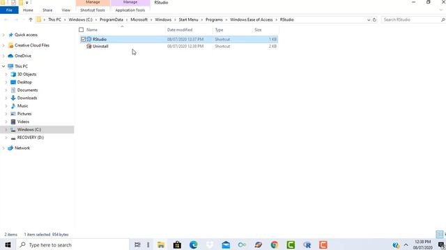This screenshot has width=446, height=250.
Task: Sort by the Type column
Action: (219, 30)
